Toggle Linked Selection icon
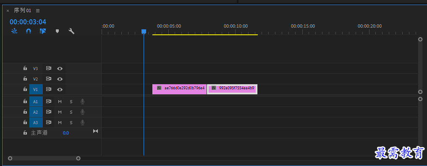The width and height of the screenshot is (427, 166). pyautogui.click(x=43, y=31)
